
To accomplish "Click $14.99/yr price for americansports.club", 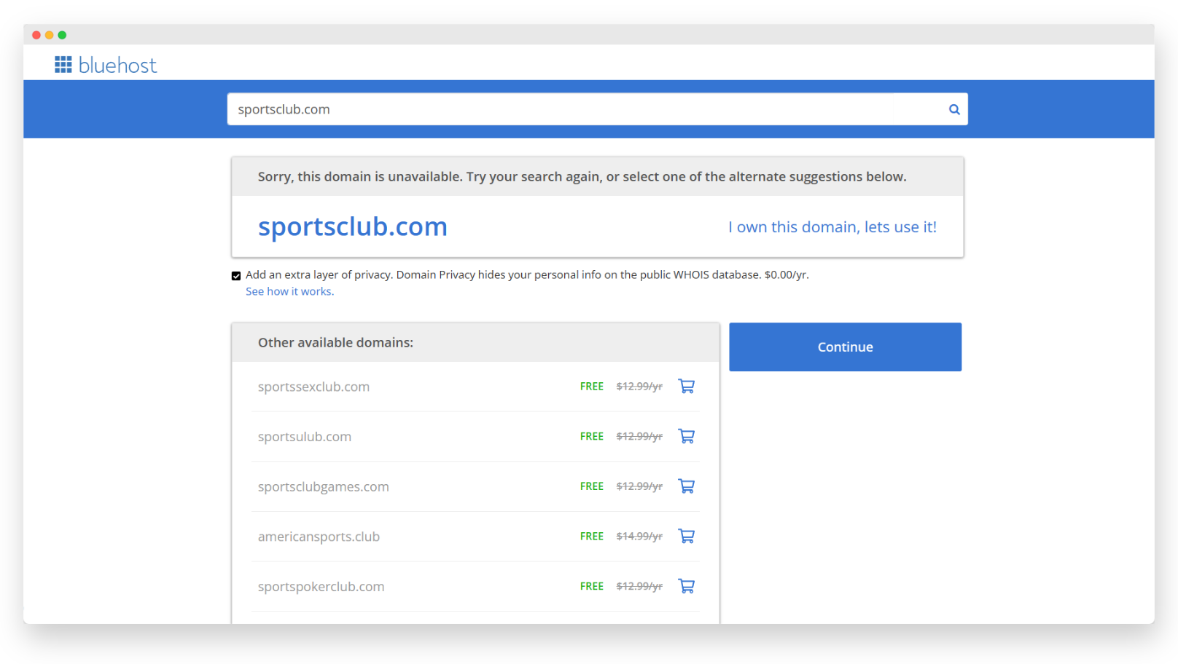I will 639,536.
